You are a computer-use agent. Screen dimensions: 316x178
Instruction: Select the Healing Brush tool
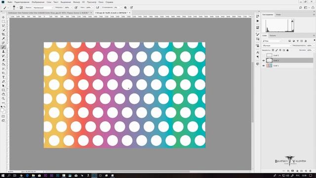pos(3,43)
